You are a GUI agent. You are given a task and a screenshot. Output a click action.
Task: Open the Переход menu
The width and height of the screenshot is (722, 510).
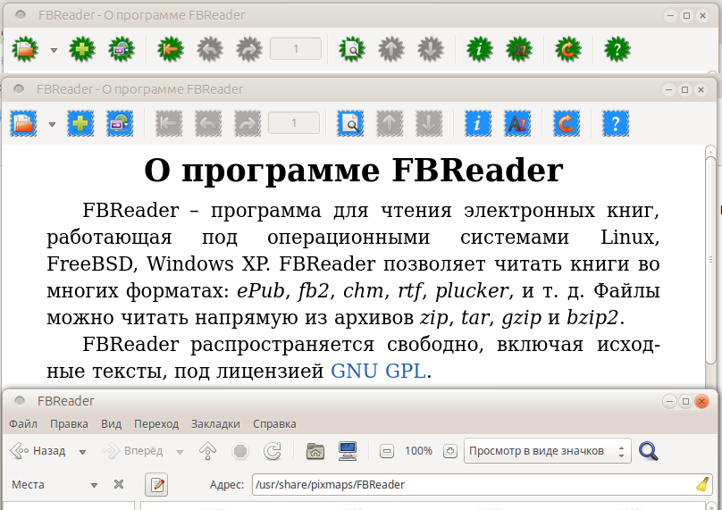[x=156, y=424]
